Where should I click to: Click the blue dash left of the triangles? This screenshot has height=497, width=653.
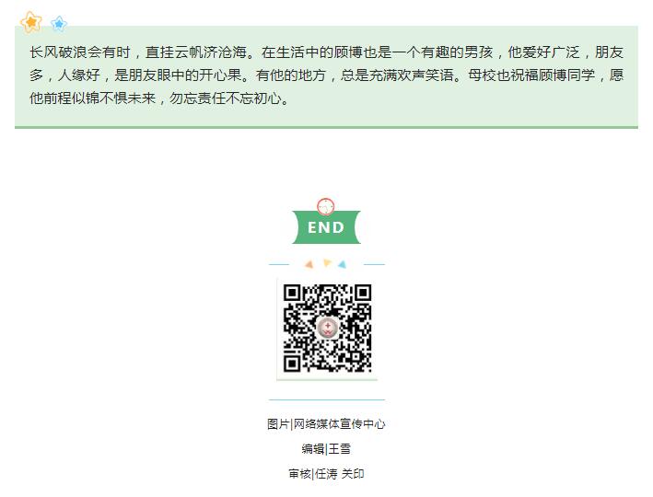pyautogui.click(x=279, y=264)
